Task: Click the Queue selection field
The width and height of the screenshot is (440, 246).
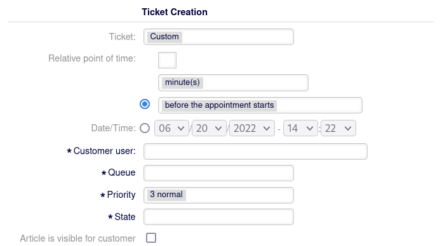Action: pos(218,173)
